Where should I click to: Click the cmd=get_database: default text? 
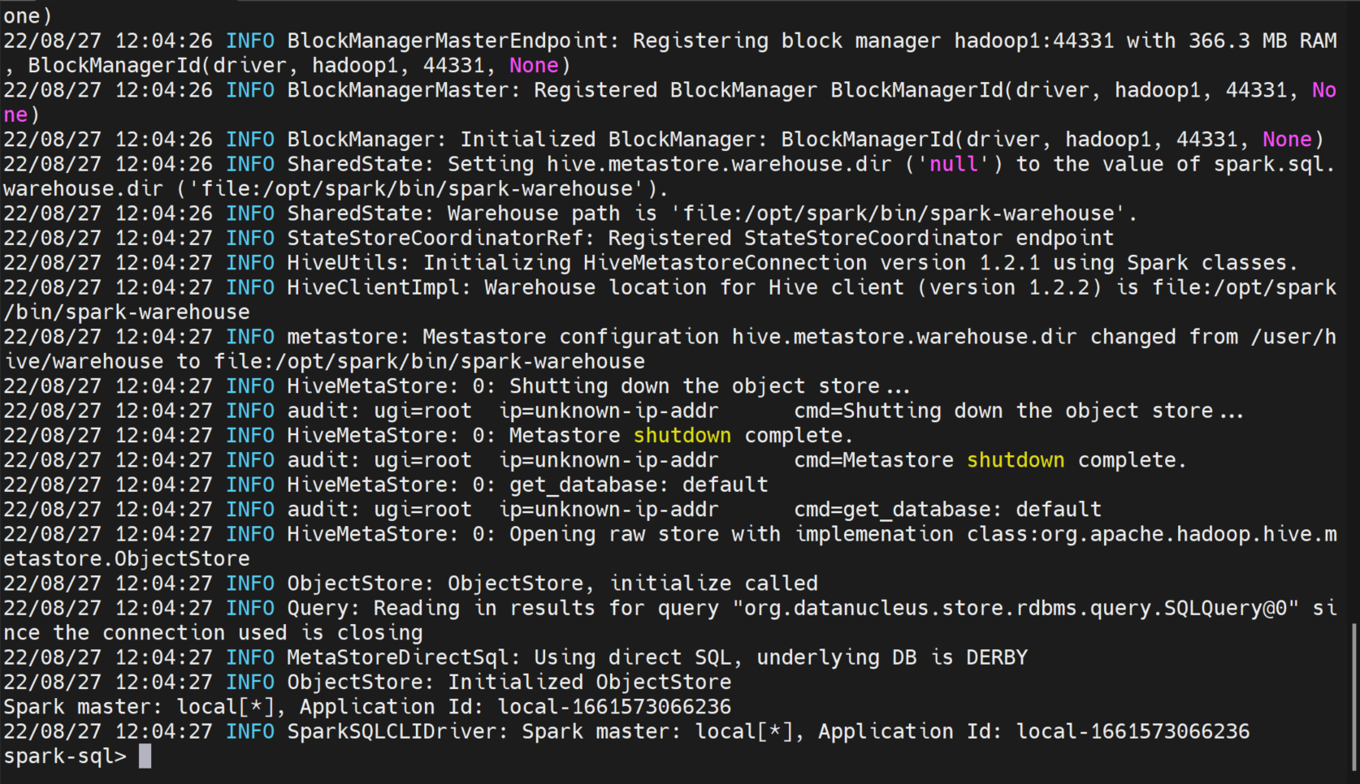[x=947, y=510]
